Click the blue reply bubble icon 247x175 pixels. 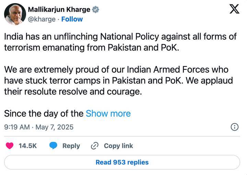point(53,146)
